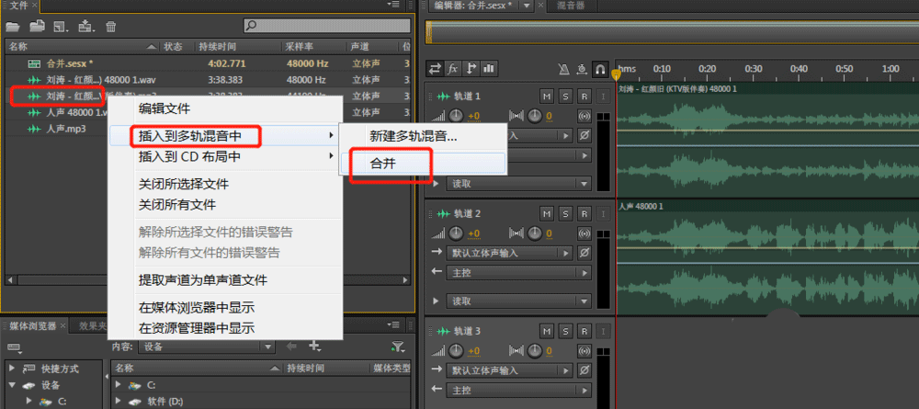919x409 pixels.
Task: Click the import file icon
Action: tap(85, 26)
